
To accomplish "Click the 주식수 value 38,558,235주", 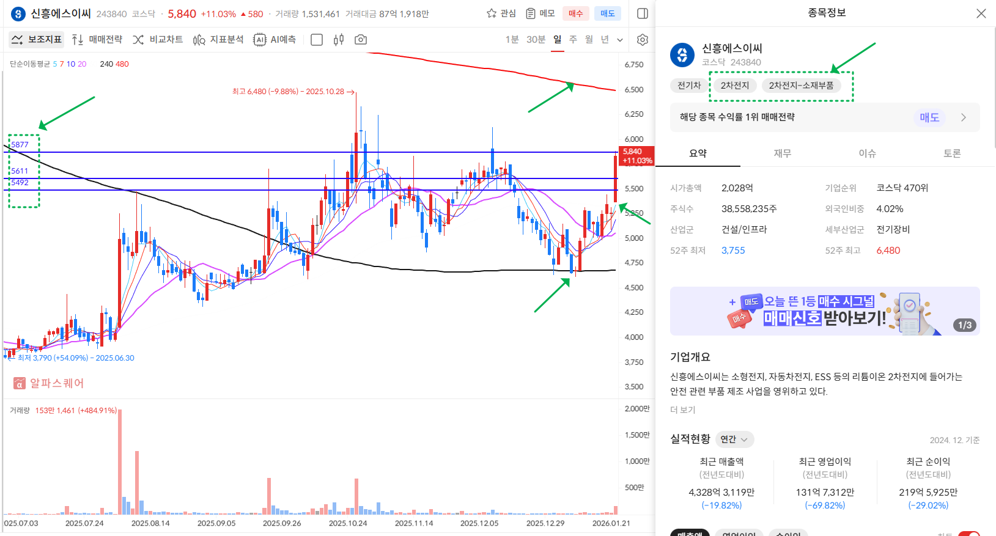I will pos(749,209).
